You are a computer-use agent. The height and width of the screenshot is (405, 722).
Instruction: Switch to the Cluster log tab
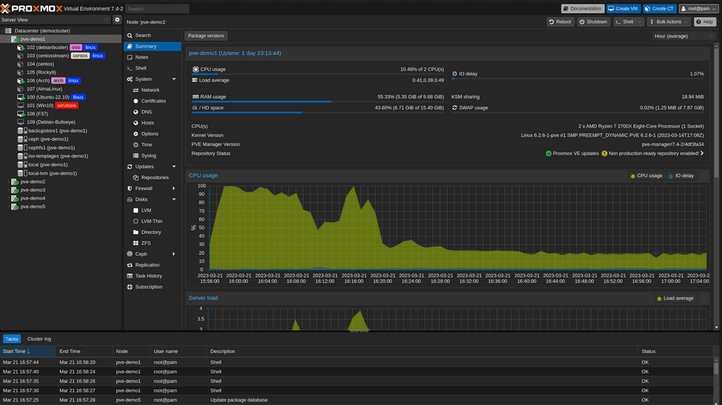[39, 339]
